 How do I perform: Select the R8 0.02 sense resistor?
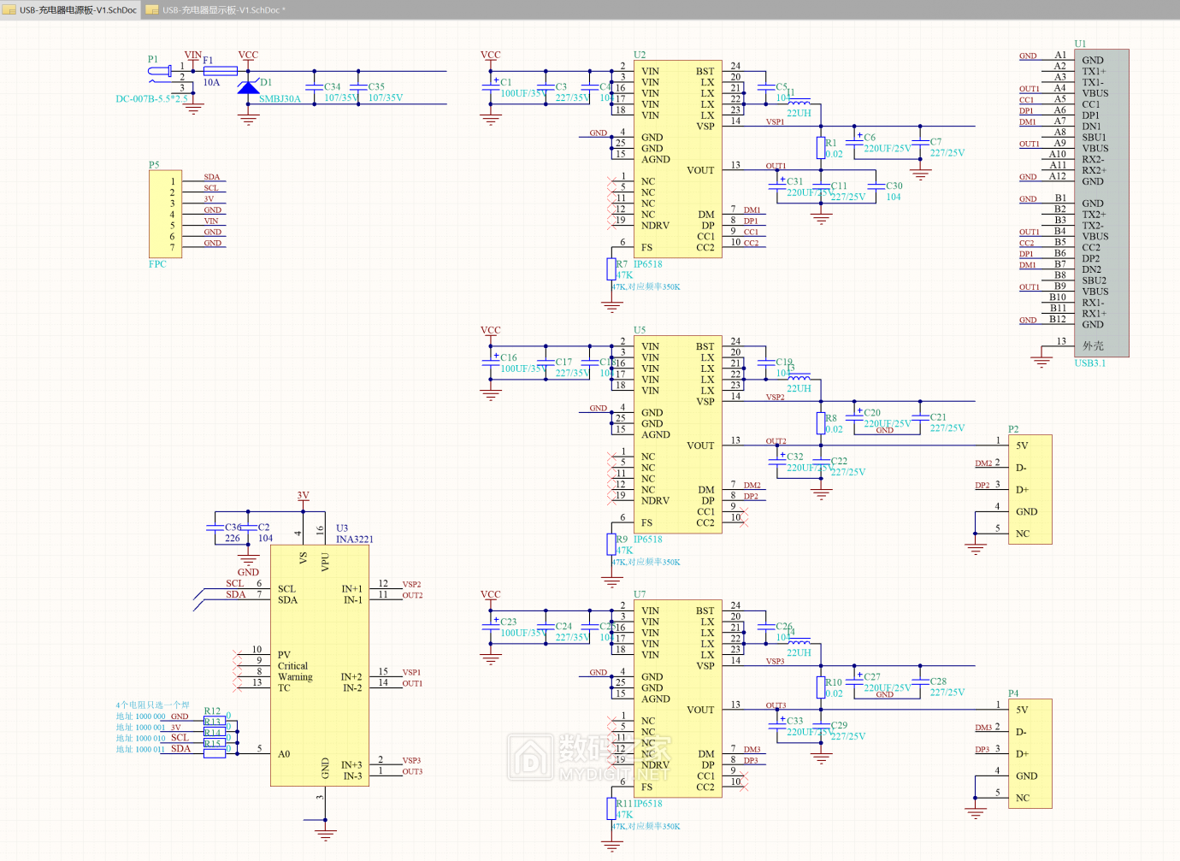pyautogui.click(x=821, y=423)
